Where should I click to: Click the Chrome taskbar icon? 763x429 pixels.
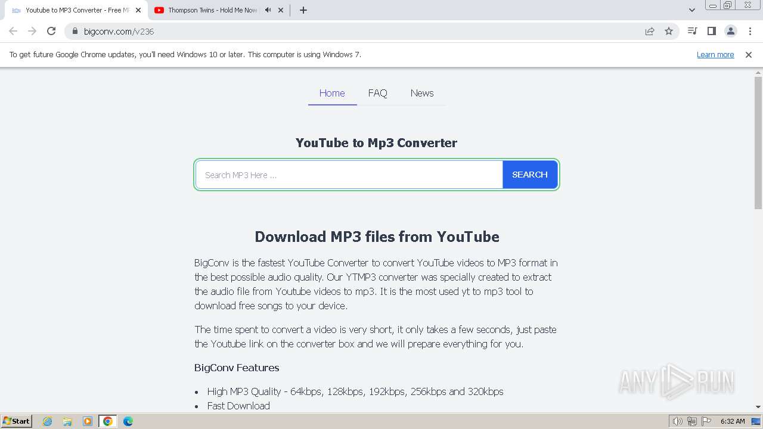click(x=108, y=421)
